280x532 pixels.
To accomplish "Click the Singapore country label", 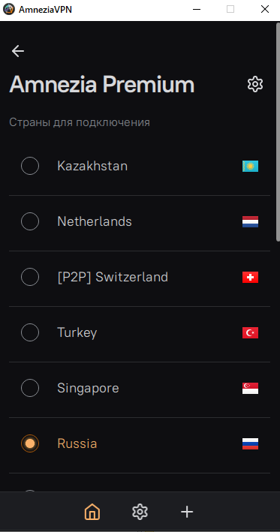I will [88, 388].
